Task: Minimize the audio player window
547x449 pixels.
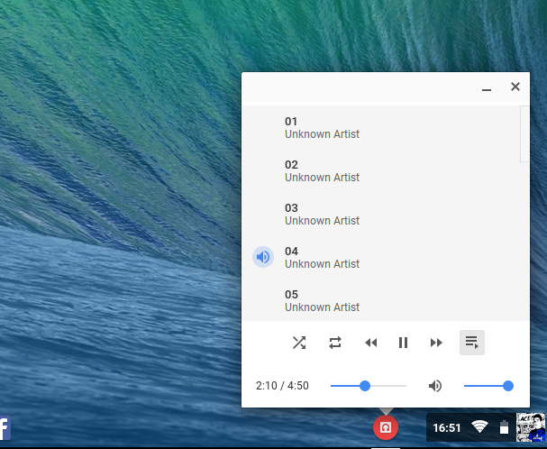Action: [487, 87]
